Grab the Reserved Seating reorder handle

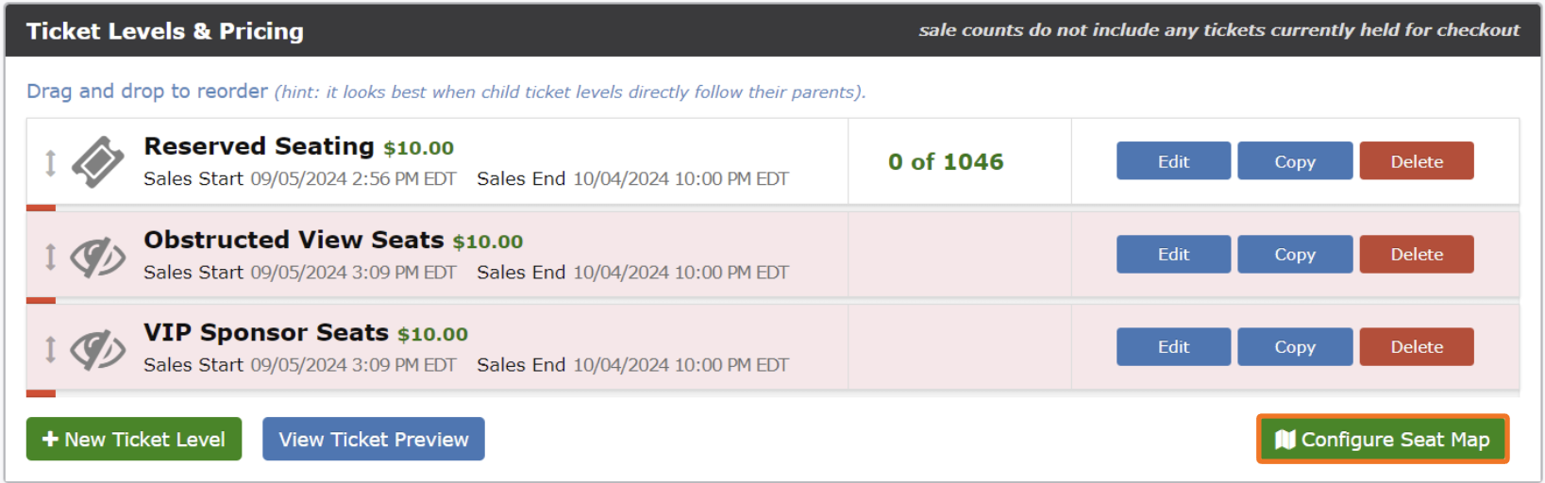[51, 162]
